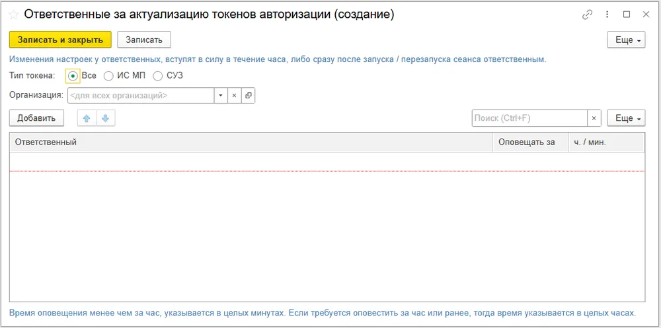Screen dimensions: 661x328
Task: Add form to favorites with star icon
Action: 13,15
